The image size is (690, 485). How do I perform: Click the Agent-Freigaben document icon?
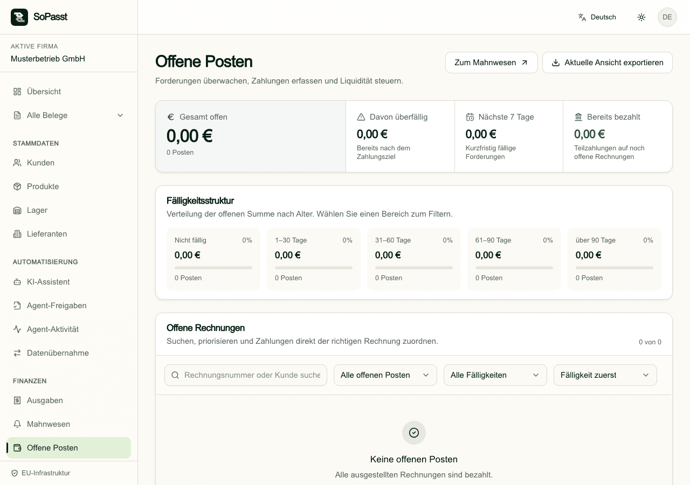(17, 306)
